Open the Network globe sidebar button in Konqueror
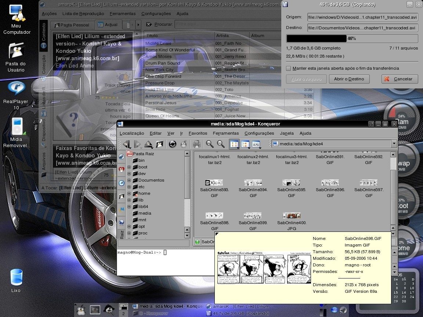The width and height of the screenshot is (423, 317). (122, 222)
